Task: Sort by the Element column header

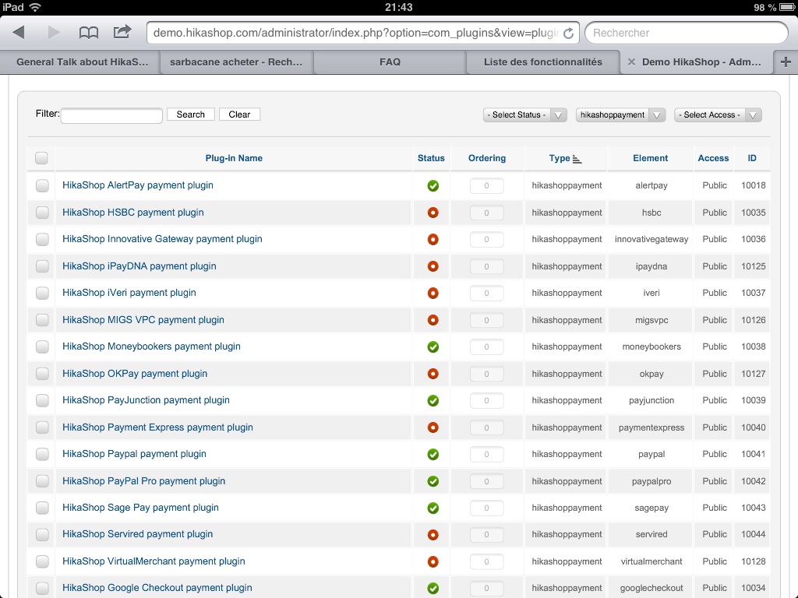Action: point(651,158)
